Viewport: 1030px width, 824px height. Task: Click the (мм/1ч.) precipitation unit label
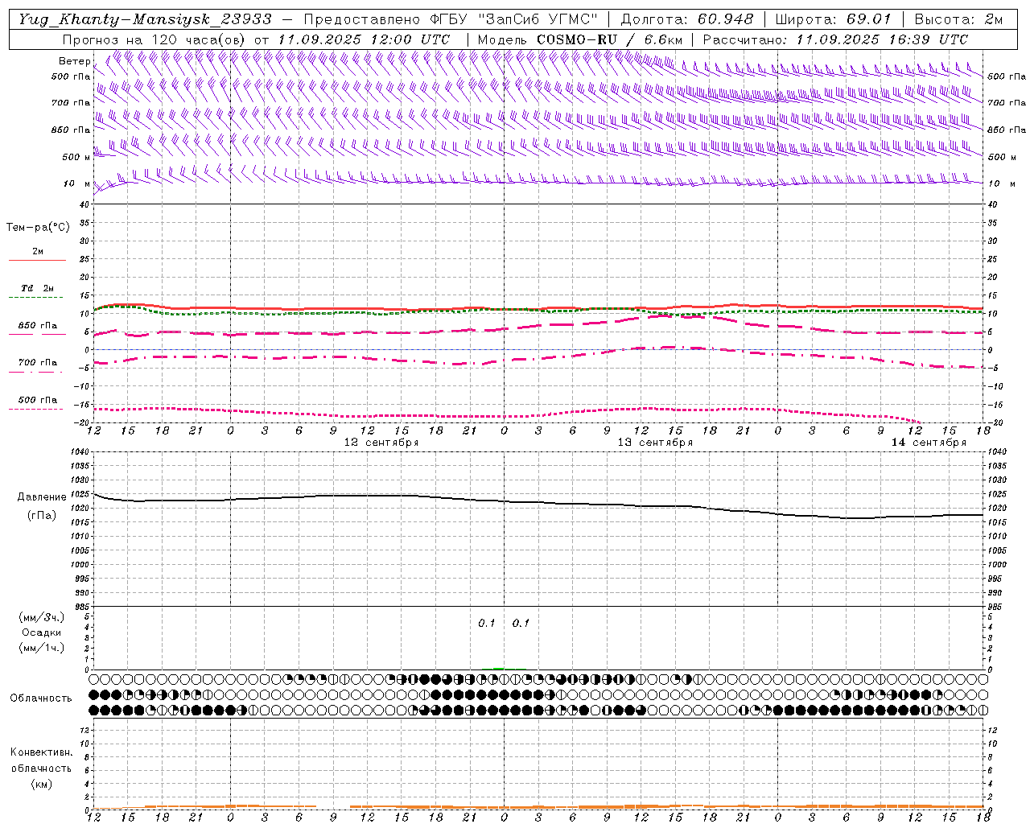(x=41, y=648)
